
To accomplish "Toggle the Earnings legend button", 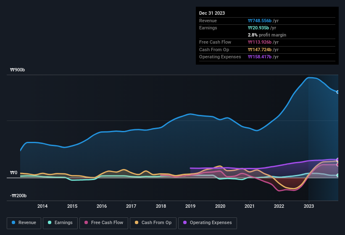I will (60, 223).
